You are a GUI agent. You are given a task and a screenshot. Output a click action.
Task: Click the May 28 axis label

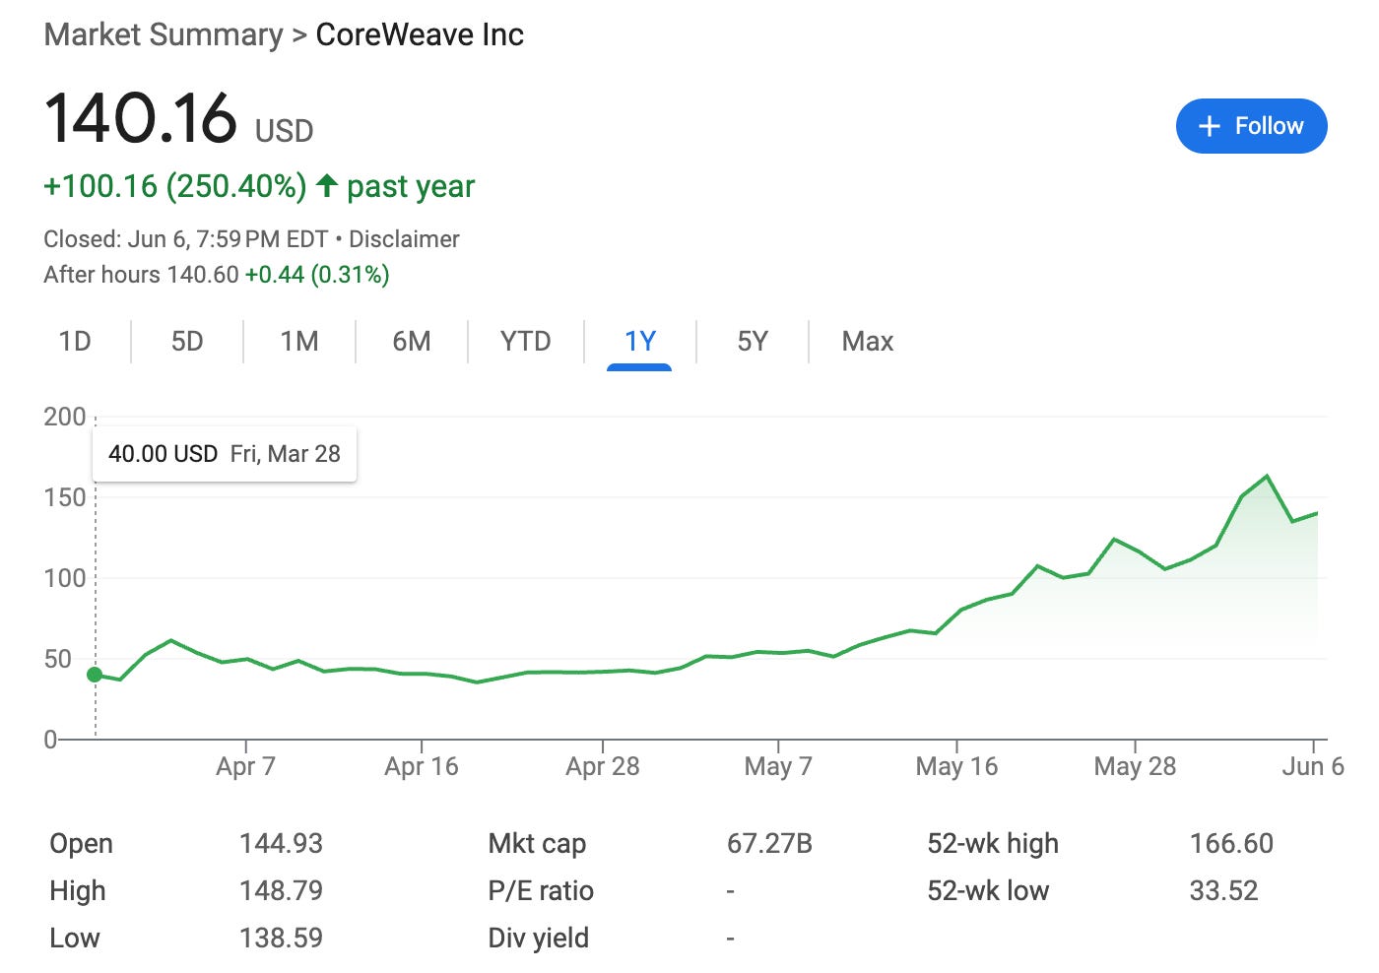click(x=1135, y=766)
